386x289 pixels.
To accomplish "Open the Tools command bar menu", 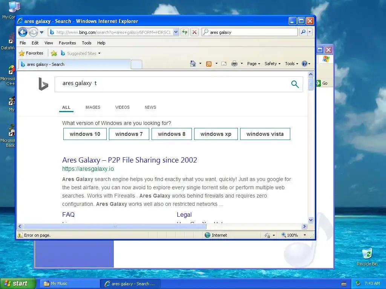I will [x=291, y=64].
